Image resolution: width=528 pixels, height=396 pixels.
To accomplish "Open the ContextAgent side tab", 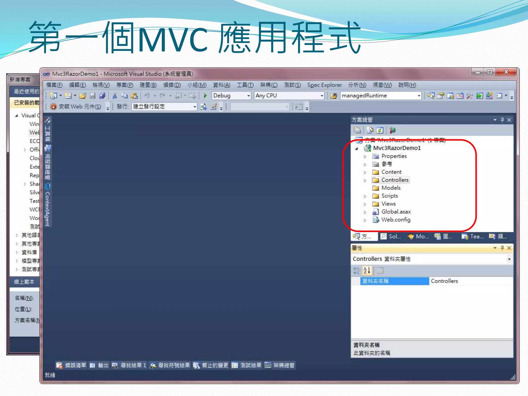I will click(x=47, y=205).
